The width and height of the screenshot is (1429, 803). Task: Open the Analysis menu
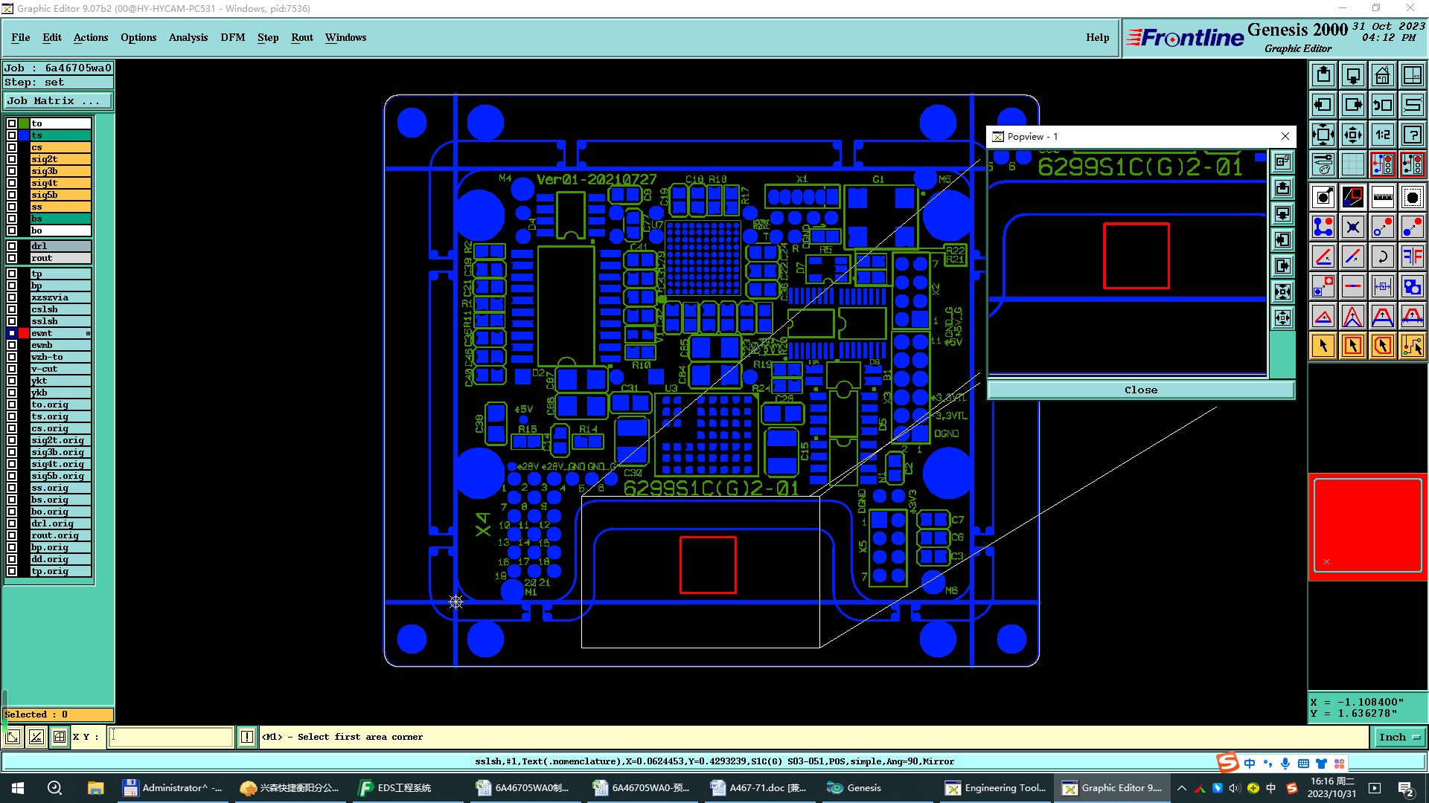pyautogui.click(x=188, y=37)
